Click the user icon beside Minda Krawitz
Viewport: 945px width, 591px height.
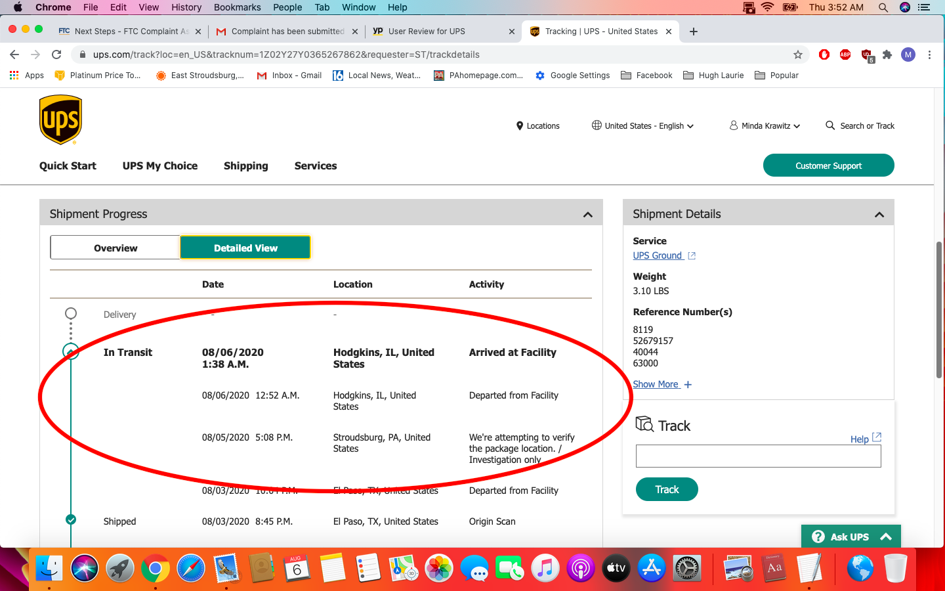[734, 125]
